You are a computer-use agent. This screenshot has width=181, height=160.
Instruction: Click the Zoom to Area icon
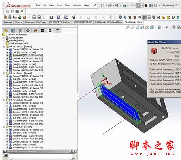(x=132, y=27)
